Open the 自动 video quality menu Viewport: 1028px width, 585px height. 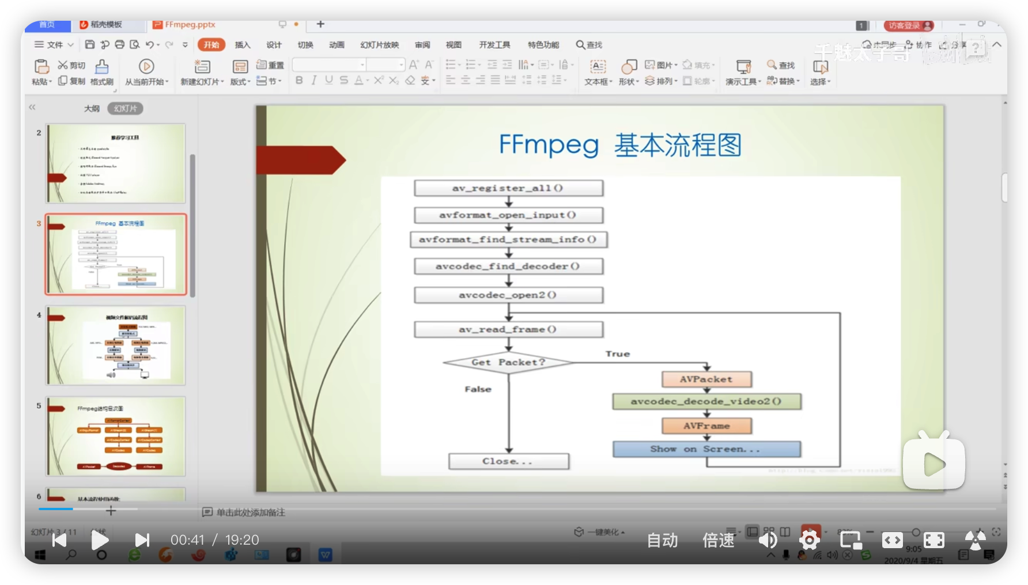click(x=662, y=540)
